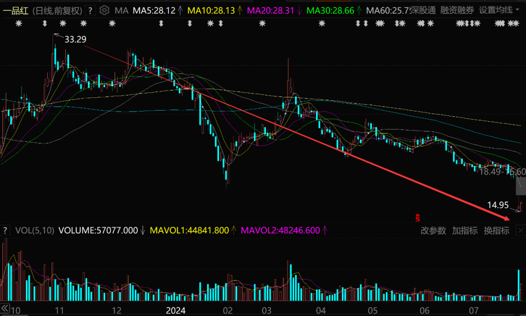Click the 03 month label on time axis
The image size is (526, 316).
(x=267, y=311)
